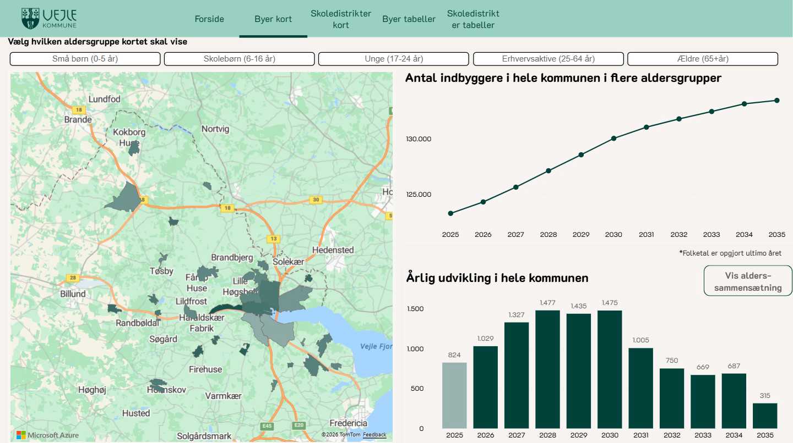The width and height of the screenshot is (793, 443).
Task: Select the Byer kort tab
Action: pyautogui.click(x=273, y=19)
